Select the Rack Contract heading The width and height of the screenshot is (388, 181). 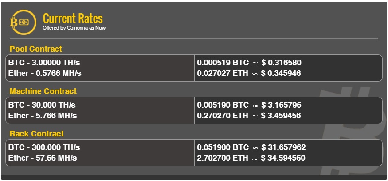click(x=37, y=134)
